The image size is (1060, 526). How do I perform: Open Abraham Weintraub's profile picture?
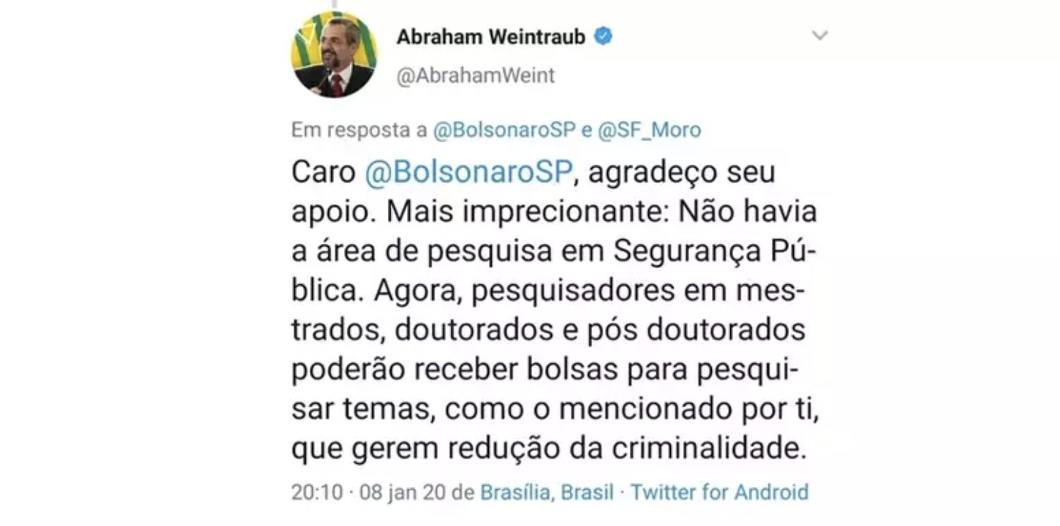pyautogui.click(x=334, y=54)
